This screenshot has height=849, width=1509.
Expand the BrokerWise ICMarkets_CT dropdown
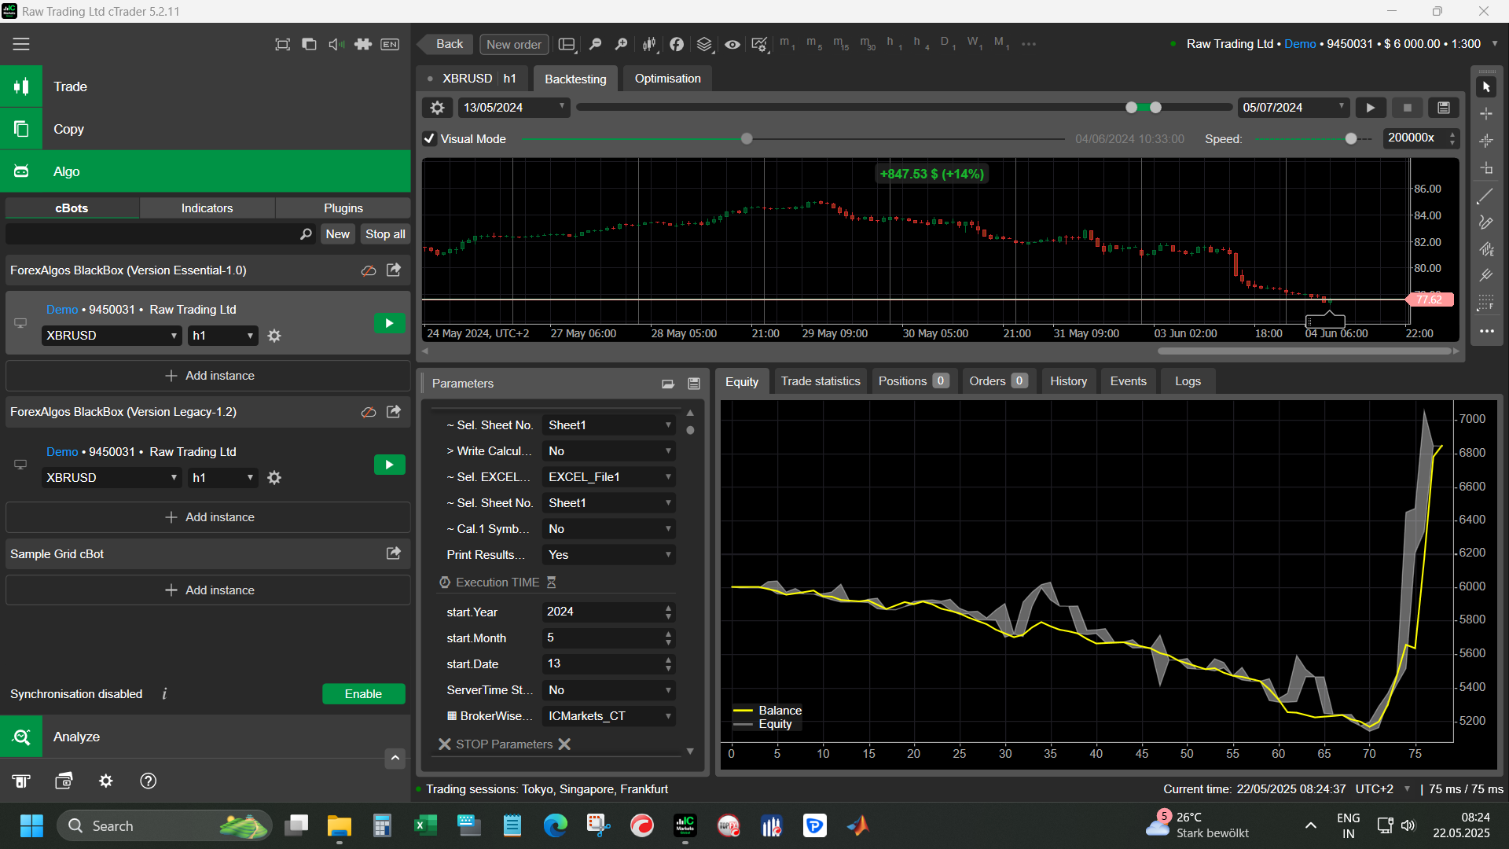pos(608,716)
